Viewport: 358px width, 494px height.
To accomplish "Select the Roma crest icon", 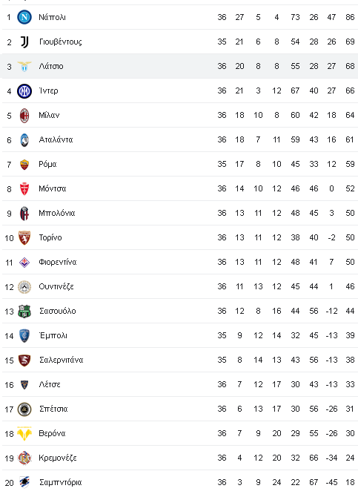I will tap(24, 164).
